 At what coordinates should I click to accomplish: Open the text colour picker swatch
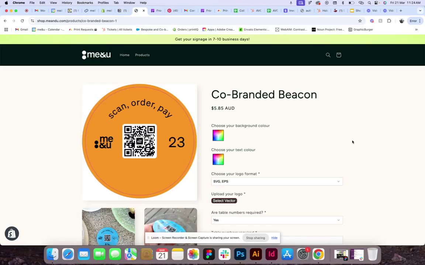click(x=218, y=159)
